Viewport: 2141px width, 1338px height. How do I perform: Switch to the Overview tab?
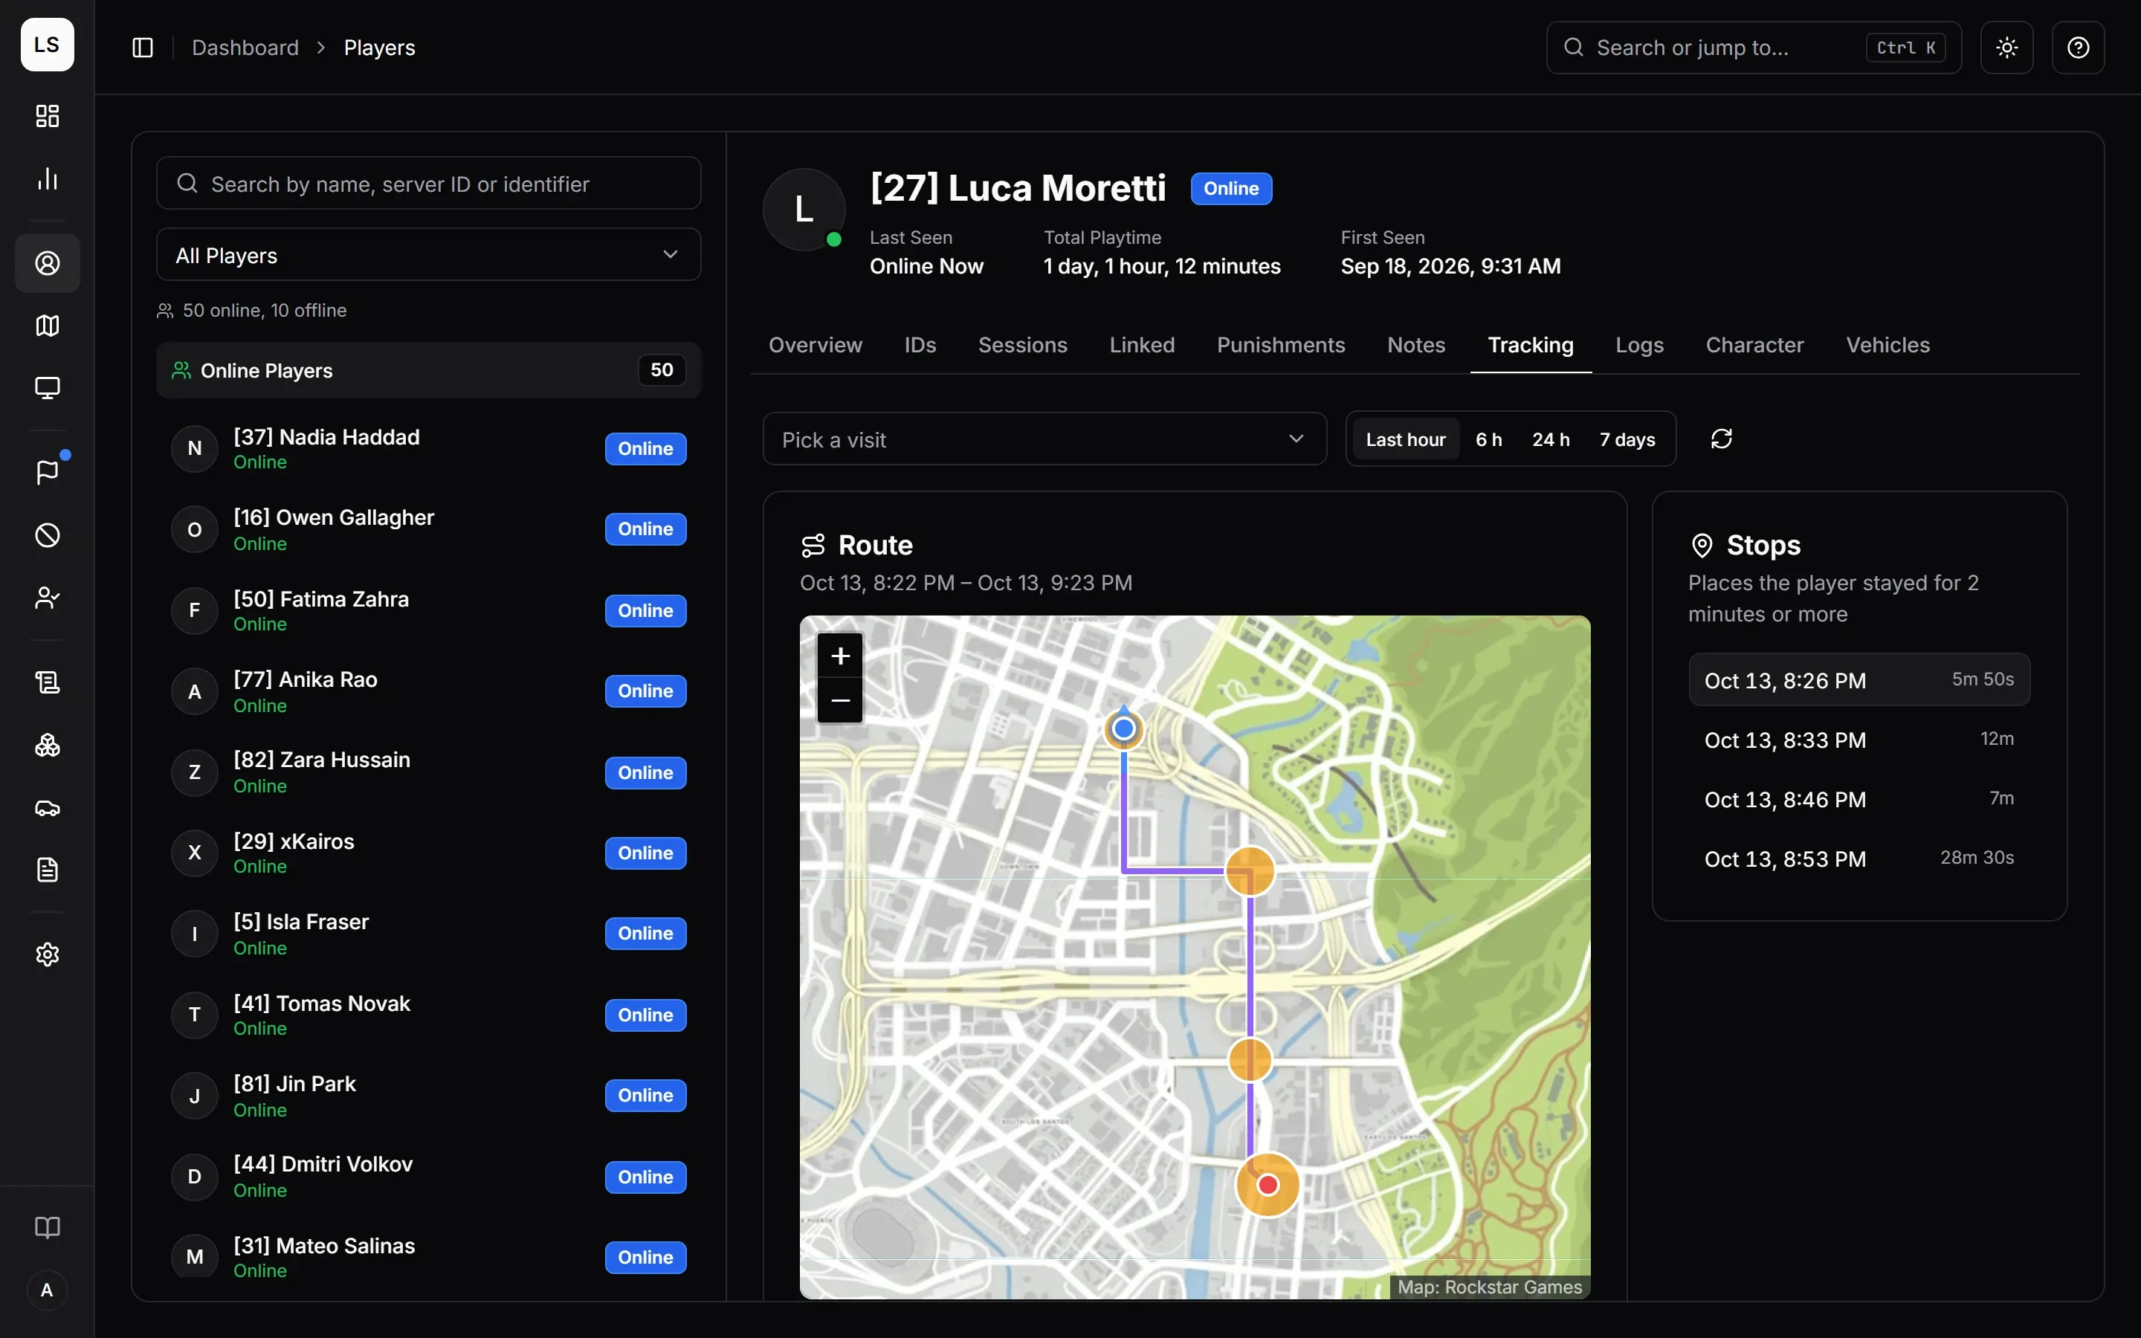click(815, 345)
